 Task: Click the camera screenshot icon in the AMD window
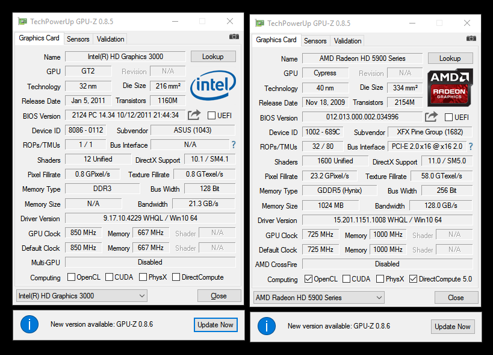pyautogui.click(x=470, y=39)
